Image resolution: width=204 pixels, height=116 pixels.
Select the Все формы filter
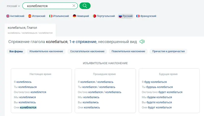16,51
